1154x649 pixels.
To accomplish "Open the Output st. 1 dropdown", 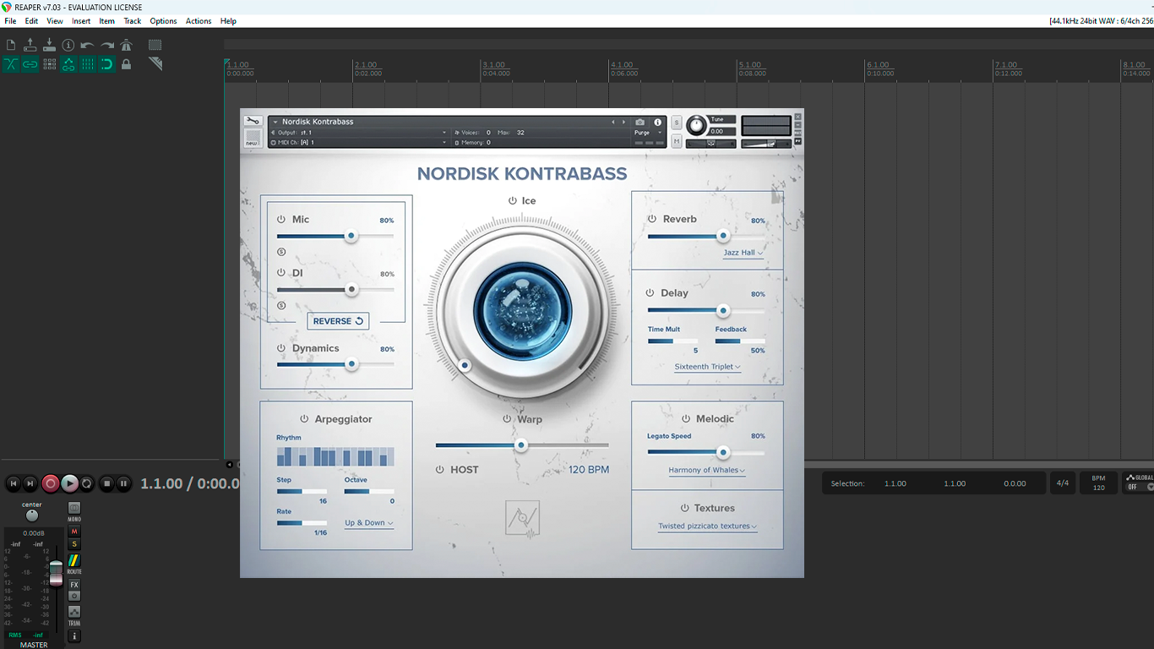I will pyautogui.click(x=358, y=133).
